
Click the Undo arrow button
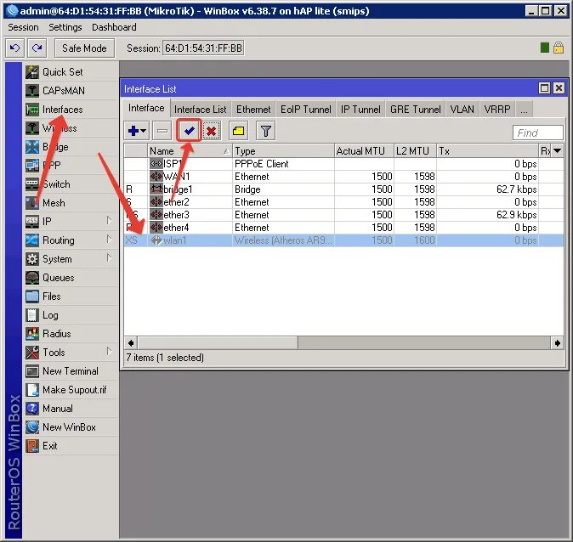(15, 48)
